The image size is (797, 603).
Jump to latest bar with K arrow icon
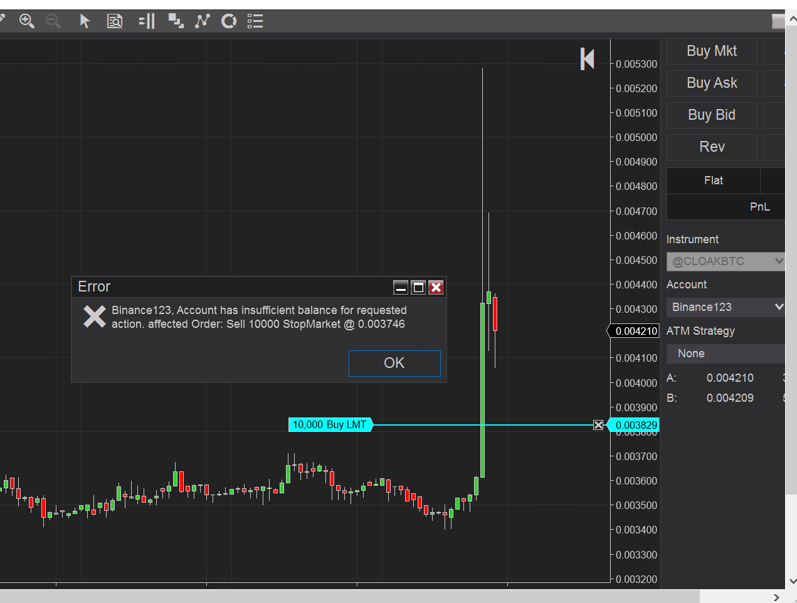pos(587,59)
